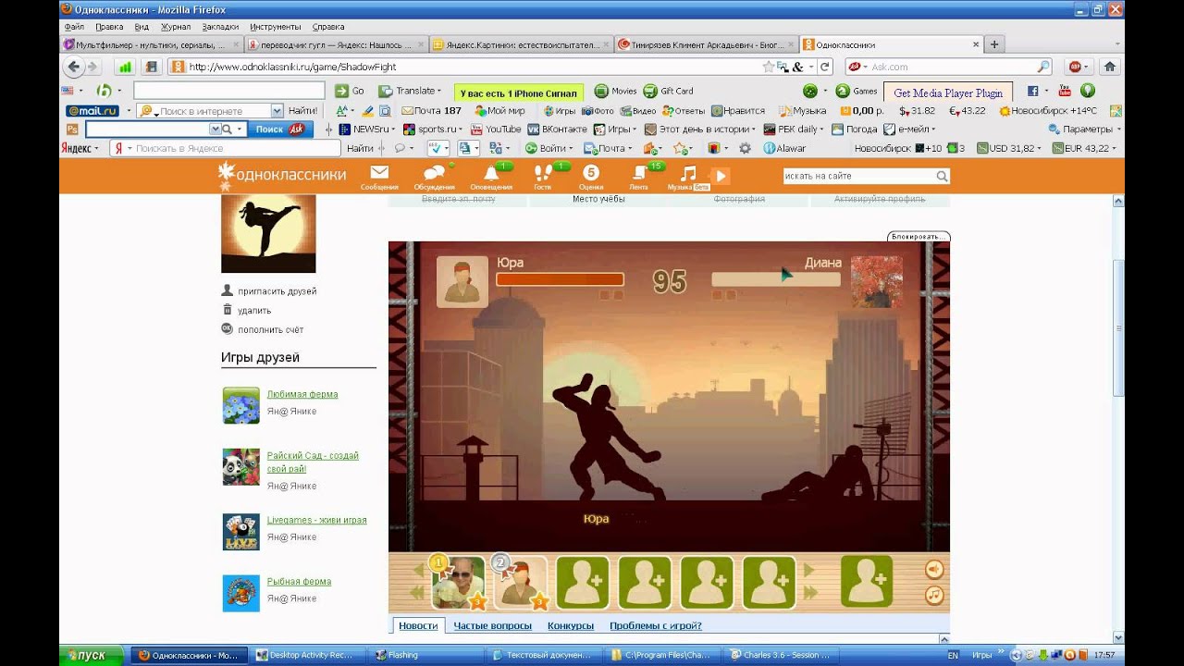Open Livegames game link
1184x666 pixels.
[316, 520]
